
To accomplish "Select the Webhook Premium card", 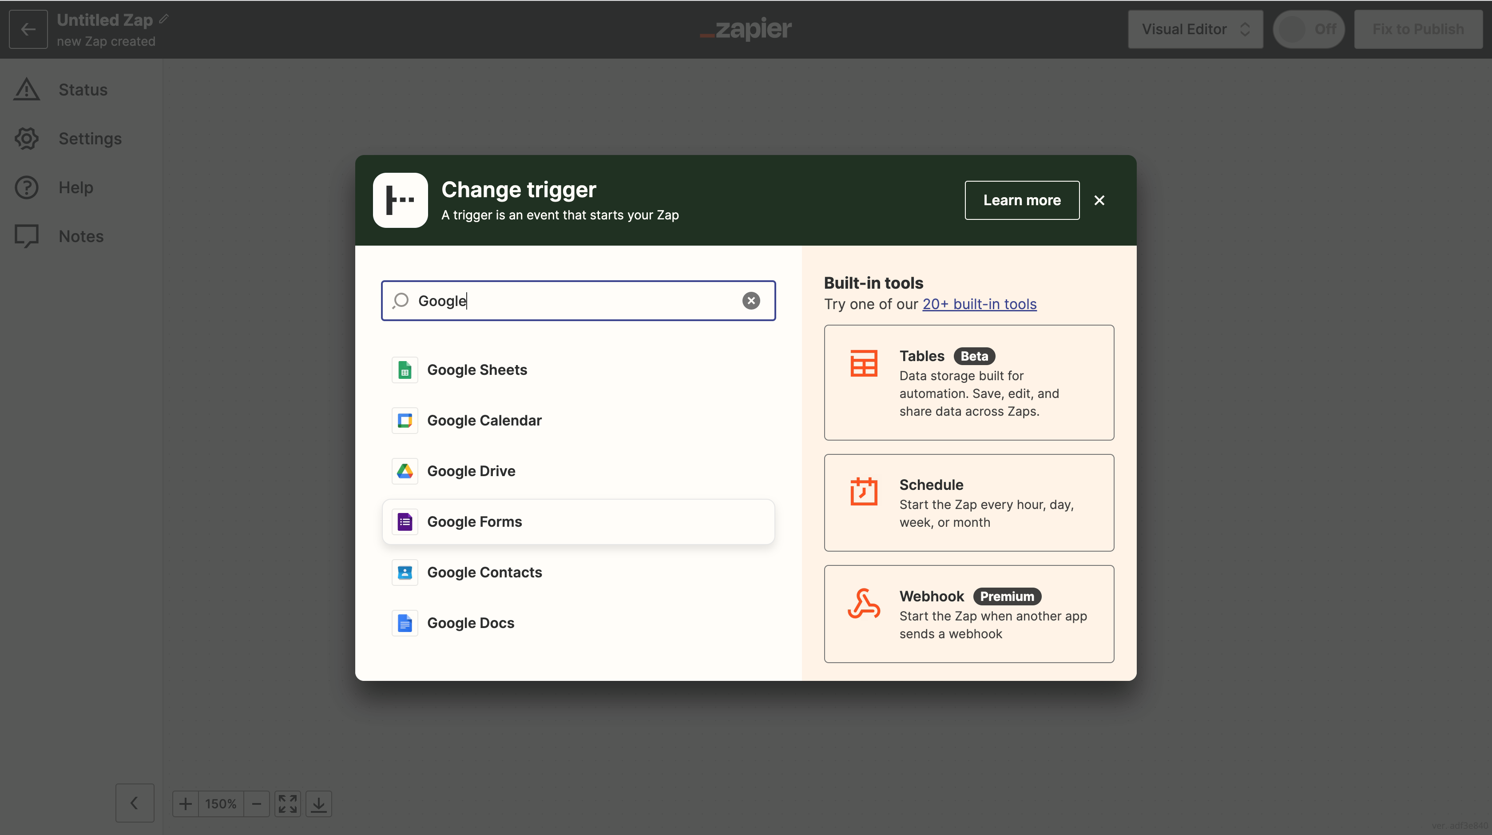I will [x=969, y=614].
